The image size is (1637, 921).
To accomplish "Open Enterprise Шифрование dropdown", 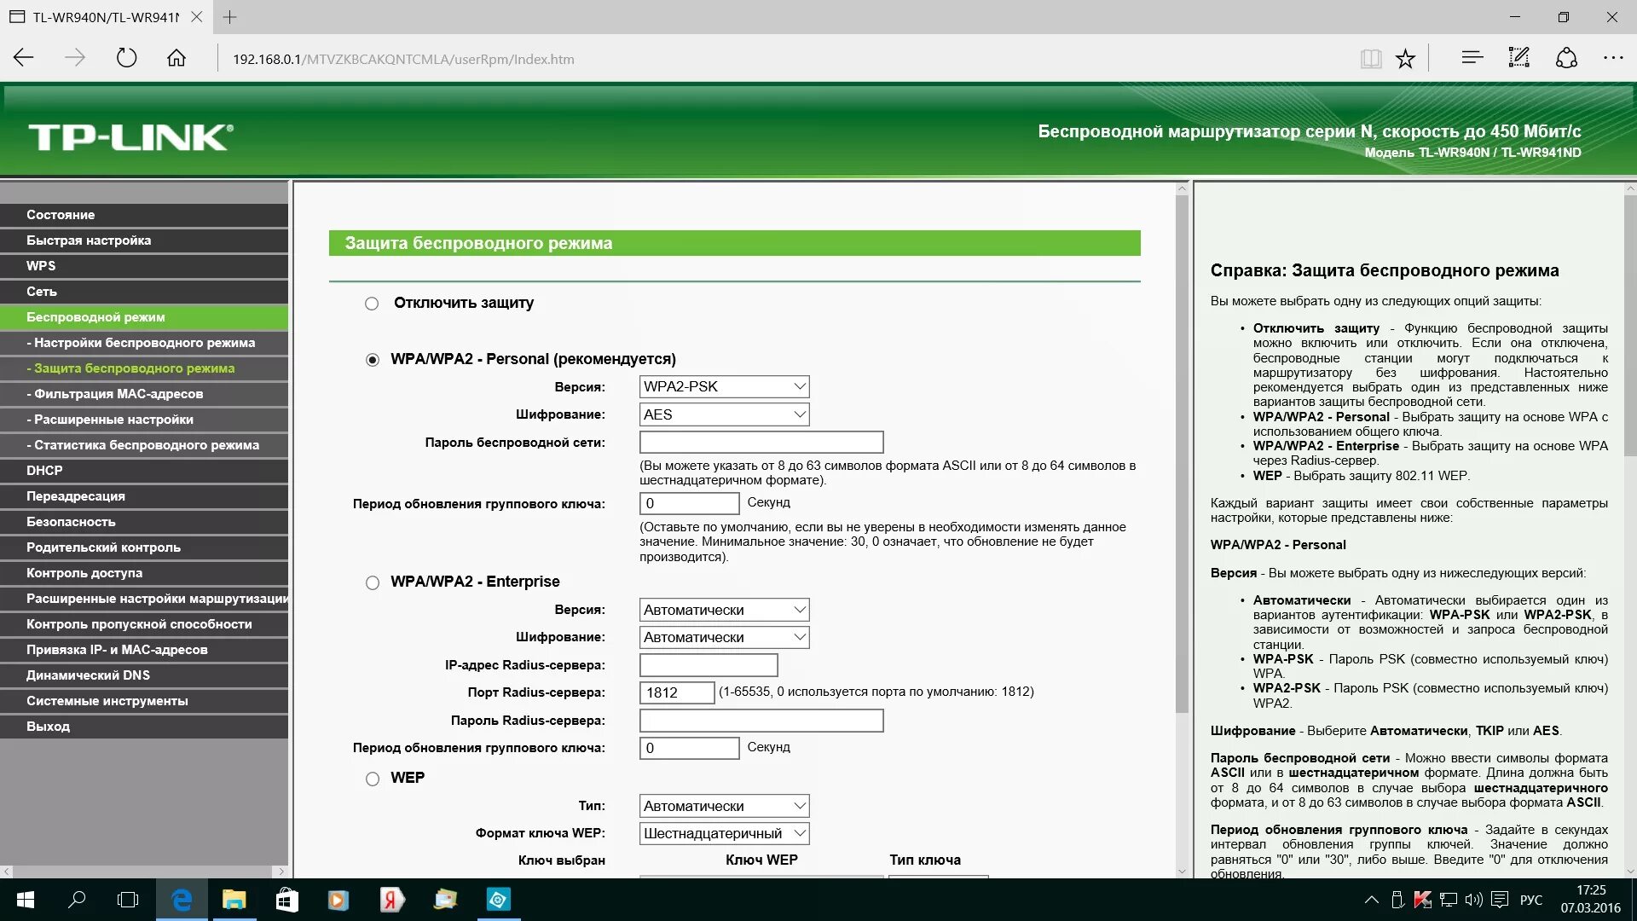I will [x=724, y=637].
